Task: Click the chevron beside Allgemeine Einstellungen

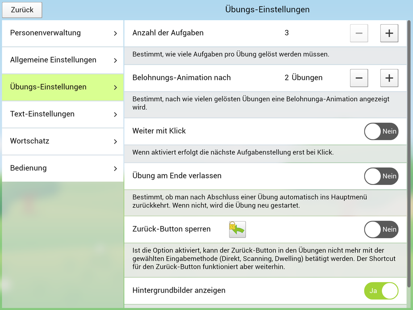Action: [x=115, y=60]
